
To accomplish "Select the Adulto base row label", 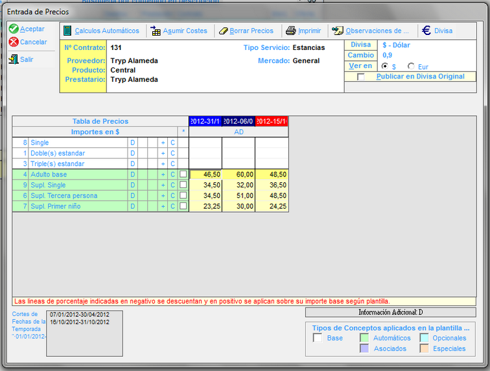I will (49, 174).
